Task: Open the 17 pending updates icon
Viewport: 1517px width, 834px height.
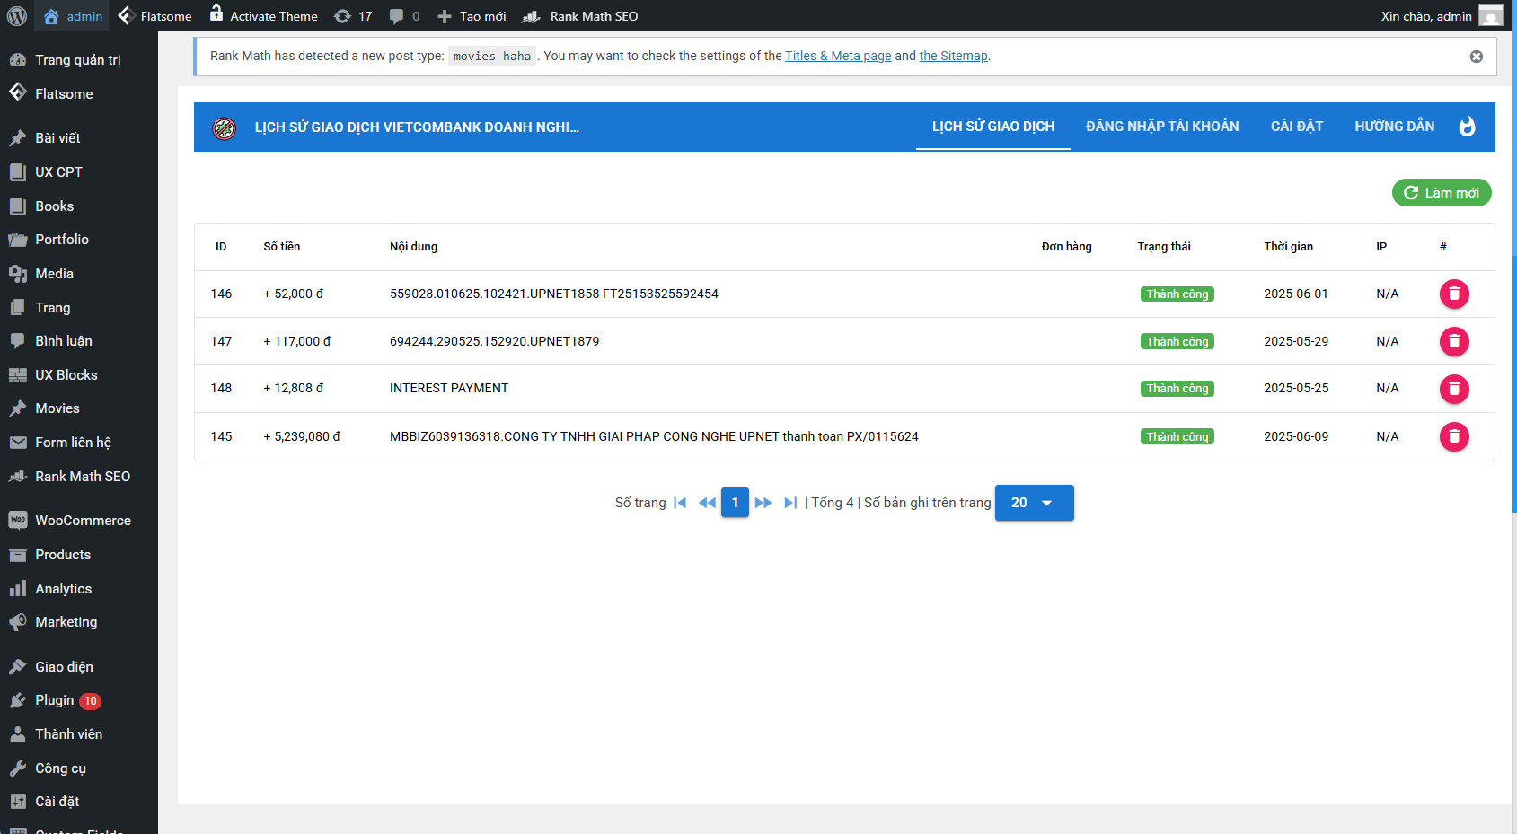Action: click(x=353, y=16)
